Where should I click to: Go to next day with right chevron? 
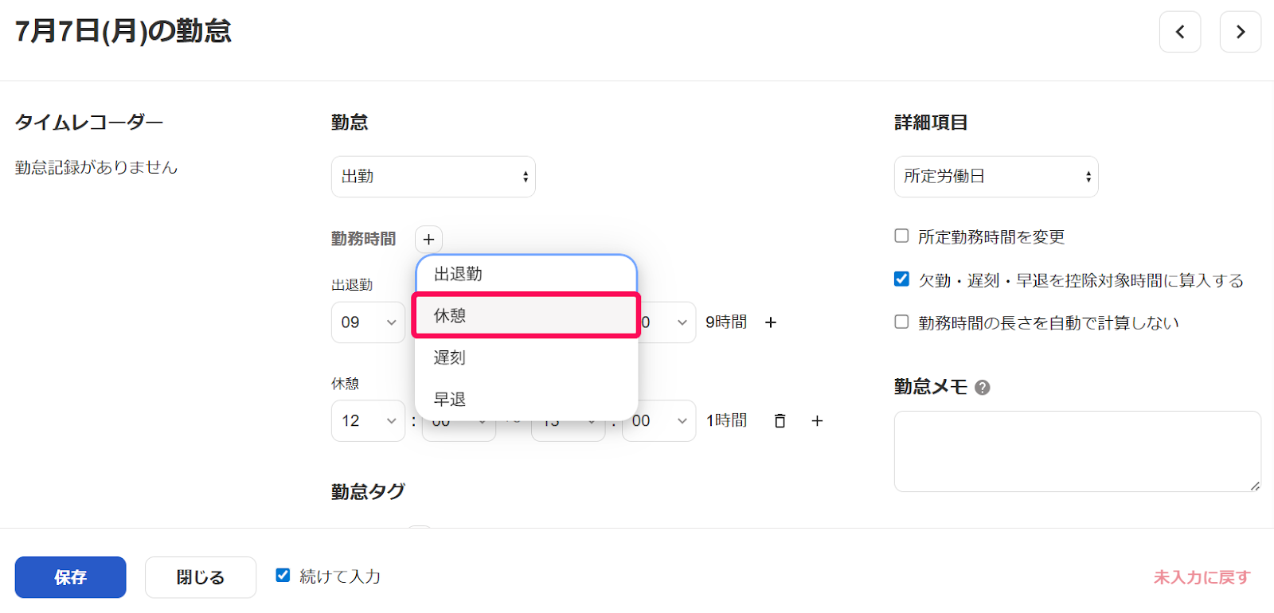pyautogui.click(x=1241, y=32)
